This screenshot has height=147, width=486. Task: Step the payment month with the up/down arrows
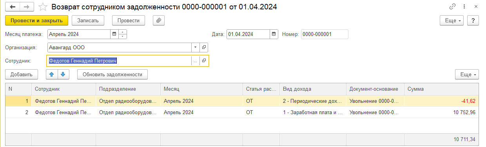123,34
